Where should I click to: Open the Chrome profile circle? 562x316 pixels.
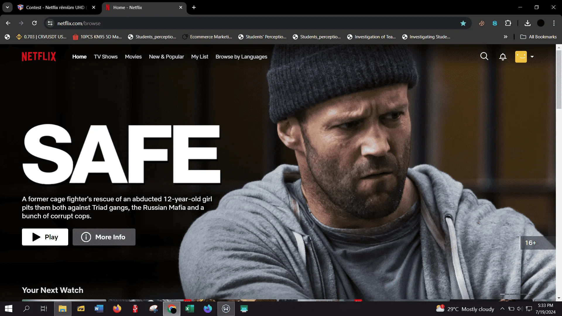[541, 23]
